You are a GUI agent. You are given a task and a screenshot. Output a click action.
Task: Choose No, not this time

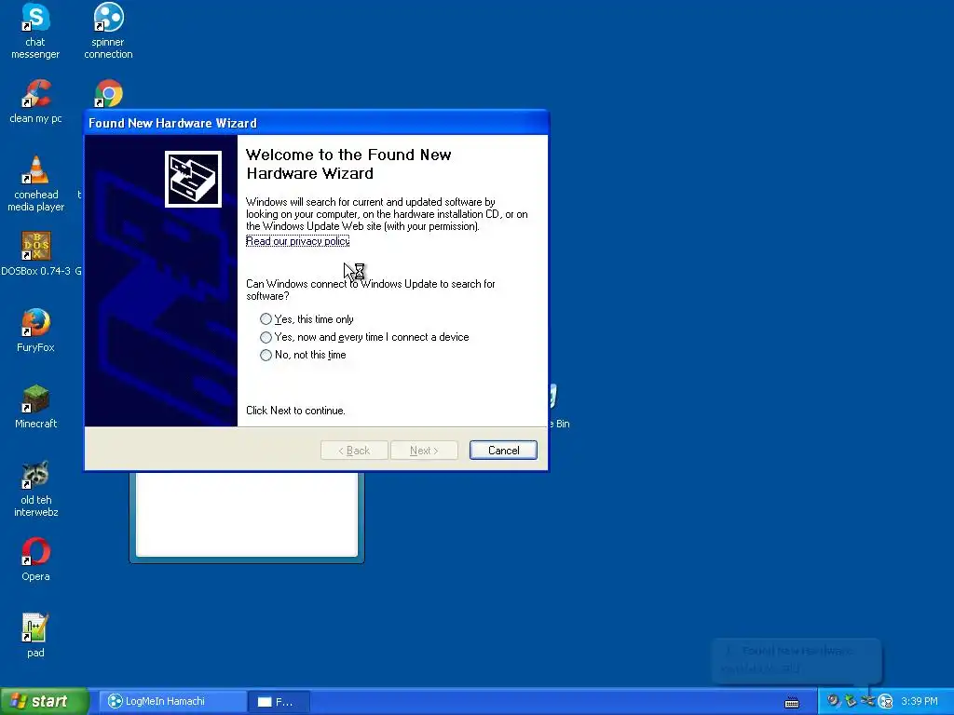pos(303,355)
